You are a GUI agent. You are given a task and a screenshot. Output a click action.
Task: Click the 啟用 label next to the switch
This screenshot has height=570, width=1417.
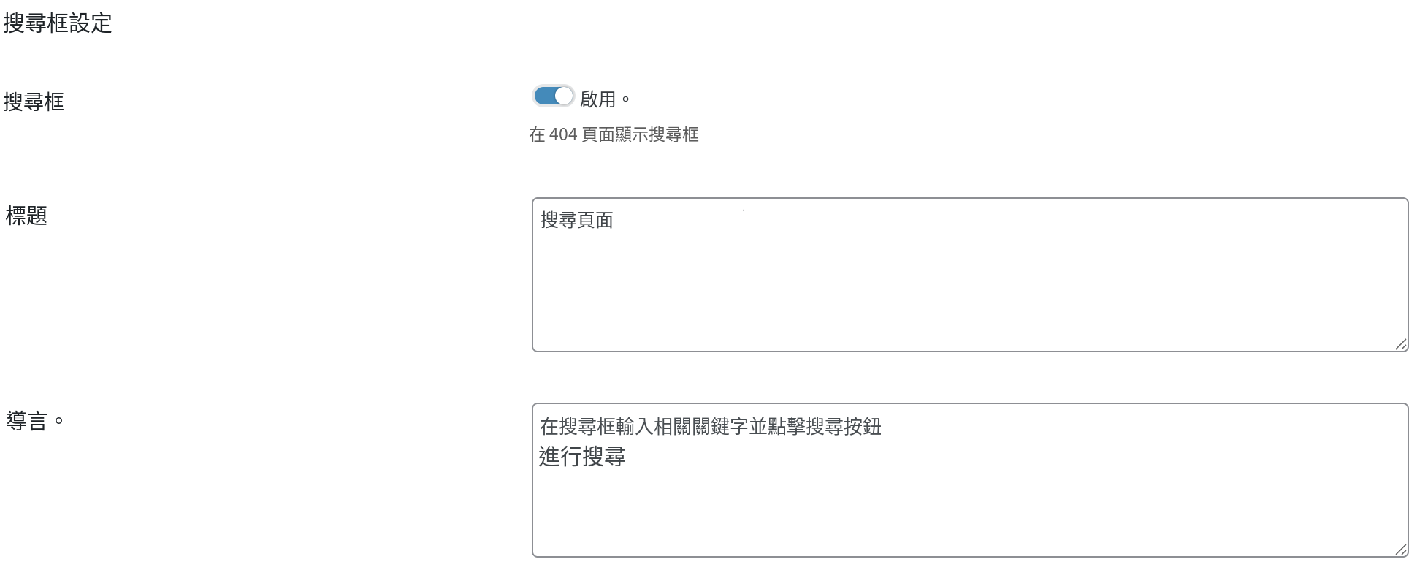click(597, 99)
